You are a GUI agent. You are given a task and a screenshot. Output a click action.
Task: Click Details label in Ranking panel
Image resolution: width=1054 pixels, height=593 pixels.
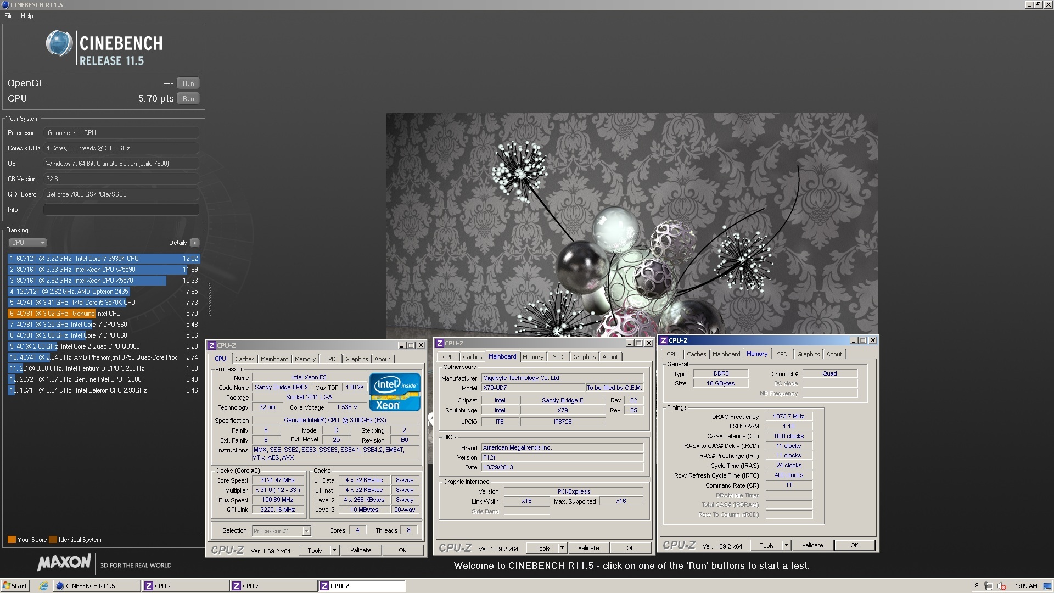pos(178,243)
